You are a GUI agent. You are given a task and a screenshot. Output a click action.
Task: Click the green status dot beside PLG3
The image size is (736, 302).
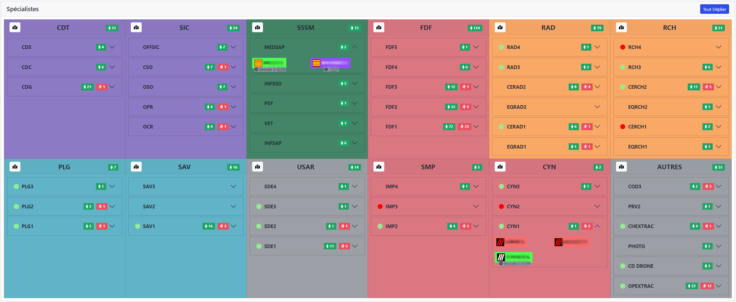[16, 187]
